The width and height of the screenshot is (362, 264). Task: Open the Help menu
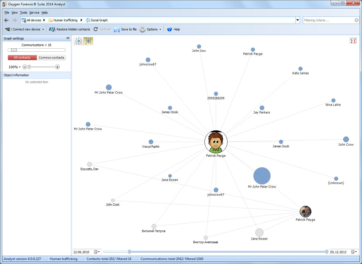(45, 13)
